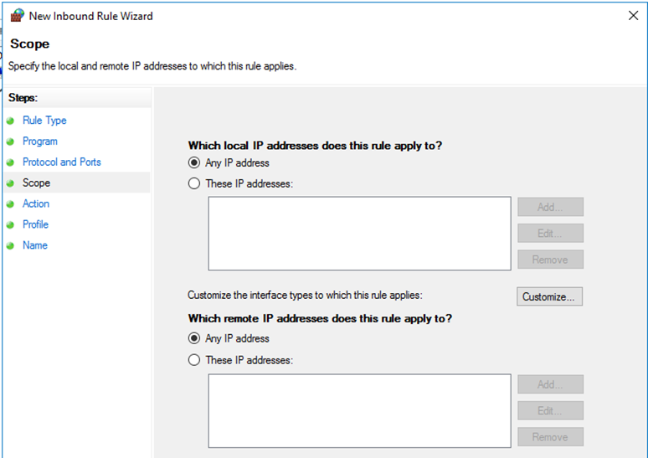648x458 pixels.
Task: Click the green bullet beside Rule Type
Action: [10, 121]
